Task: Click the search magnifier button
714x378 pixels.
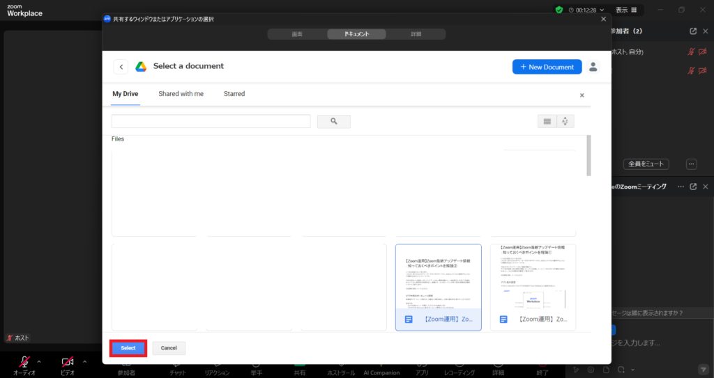Action: coord(334,121)
